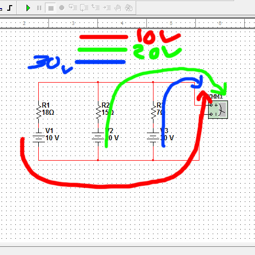Select the V2 battery symbol

pyautogui.click(x=98, y=137)
